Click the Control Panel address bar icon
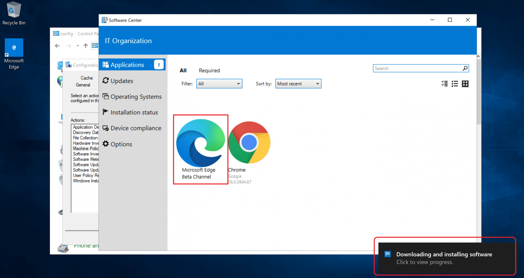Image resolution: width=524 pixels, height=278 pixels. pyautogui.click(x=95, y=46)
